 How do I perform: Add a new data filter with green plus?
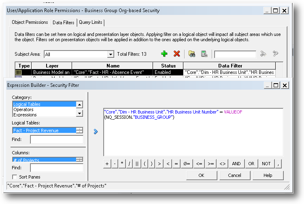click(164, 54)
